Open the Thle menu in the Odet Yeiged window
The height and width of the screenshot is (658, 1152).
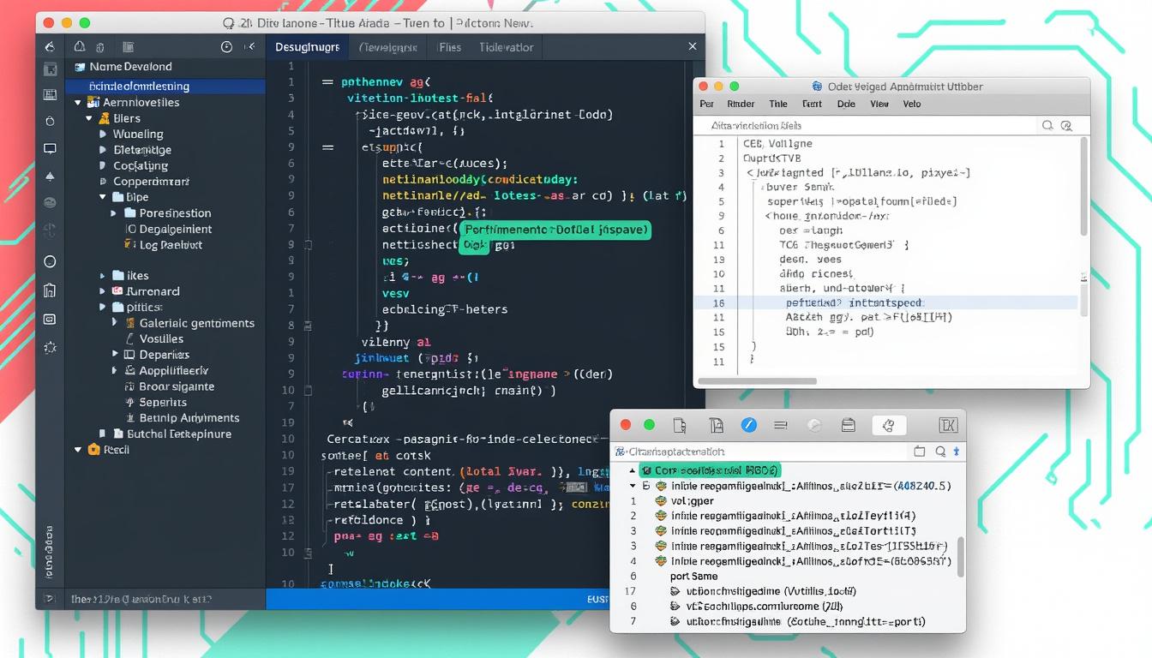point(778,104)
